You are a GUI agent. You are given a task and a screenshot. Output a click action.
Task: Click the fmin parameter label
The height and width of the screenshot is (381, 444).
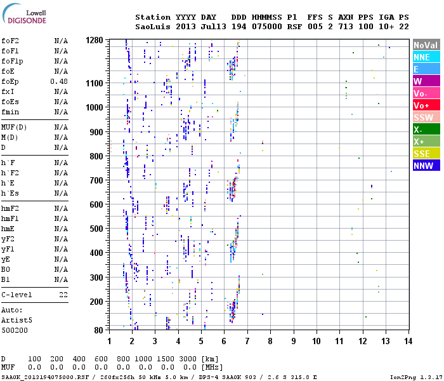coord(10,112)
